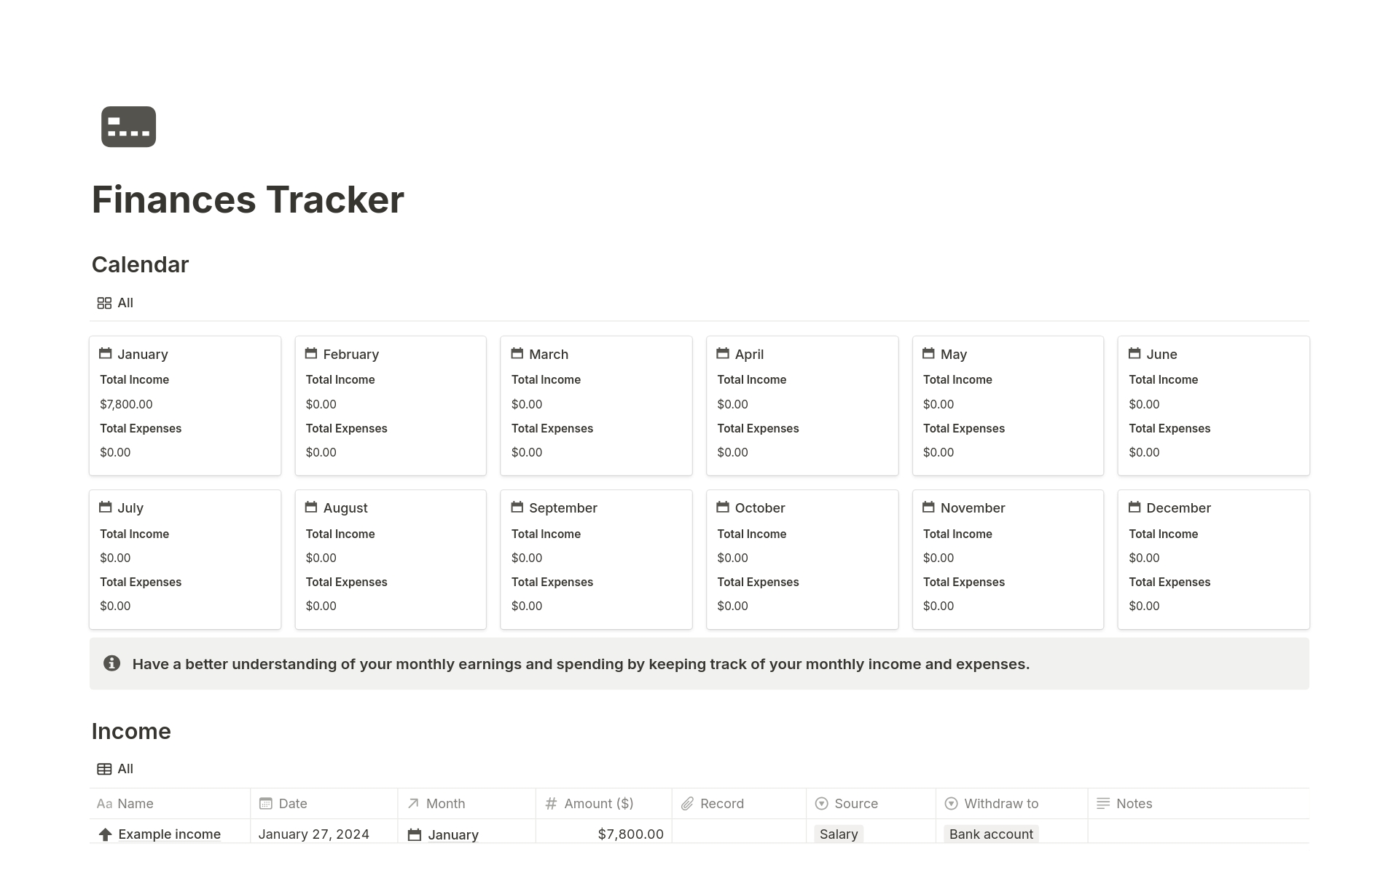Select the Calendar menu section

point(140,264)
